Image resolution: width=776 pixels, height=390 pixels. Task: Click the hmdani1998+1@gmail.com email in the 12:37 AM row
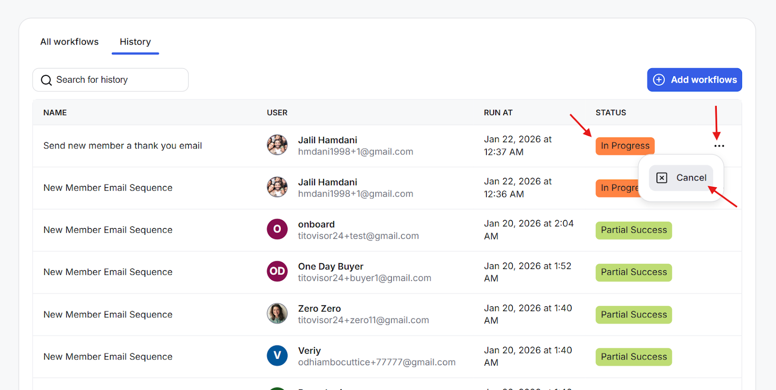click(x=356, y=151)
